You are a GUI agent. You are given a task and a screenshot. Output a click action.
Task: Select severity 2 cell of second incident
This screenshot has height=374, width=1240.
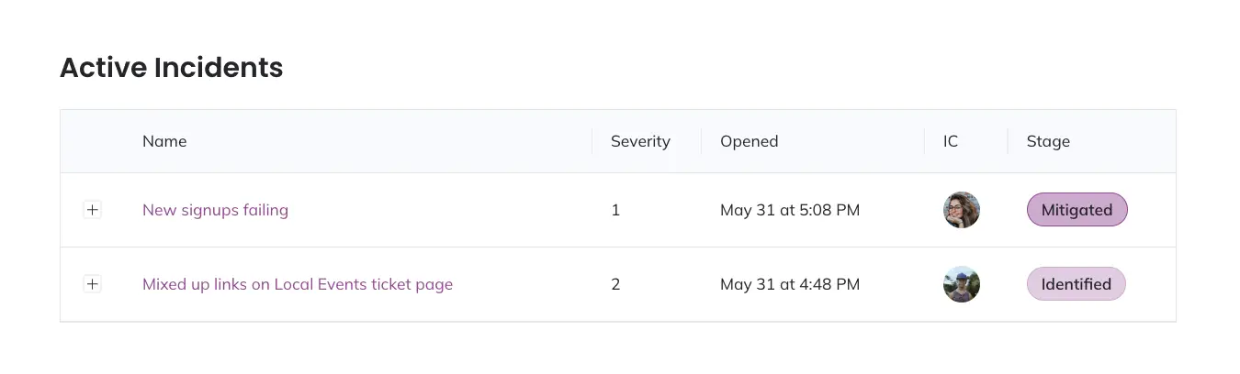[x=615, y=284]
